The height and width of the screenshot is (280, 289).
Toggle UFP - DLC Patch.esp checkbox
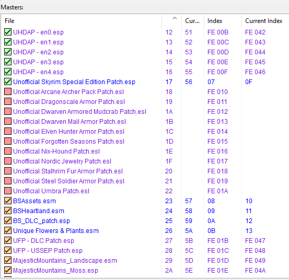[8, 241]
